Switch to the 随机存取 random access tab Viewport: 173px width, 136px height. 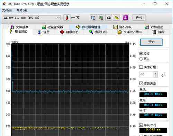[122, 27]
